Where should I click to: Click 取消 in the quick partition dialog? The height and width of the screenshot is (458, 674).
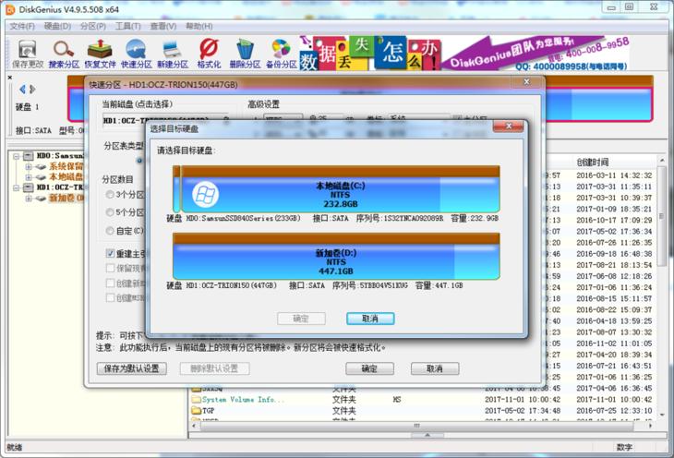tap(435, 368)
